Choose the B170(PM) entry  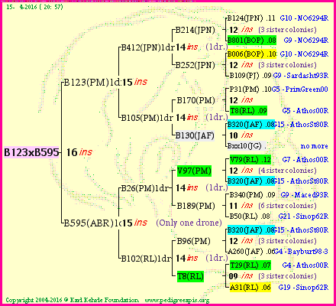point(195,100)
